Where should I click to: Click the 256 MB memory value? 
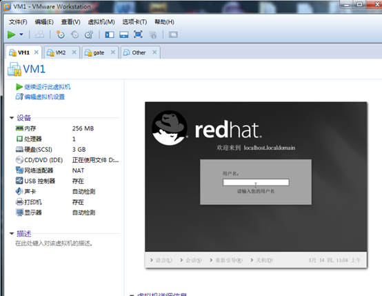pos(83,128)
